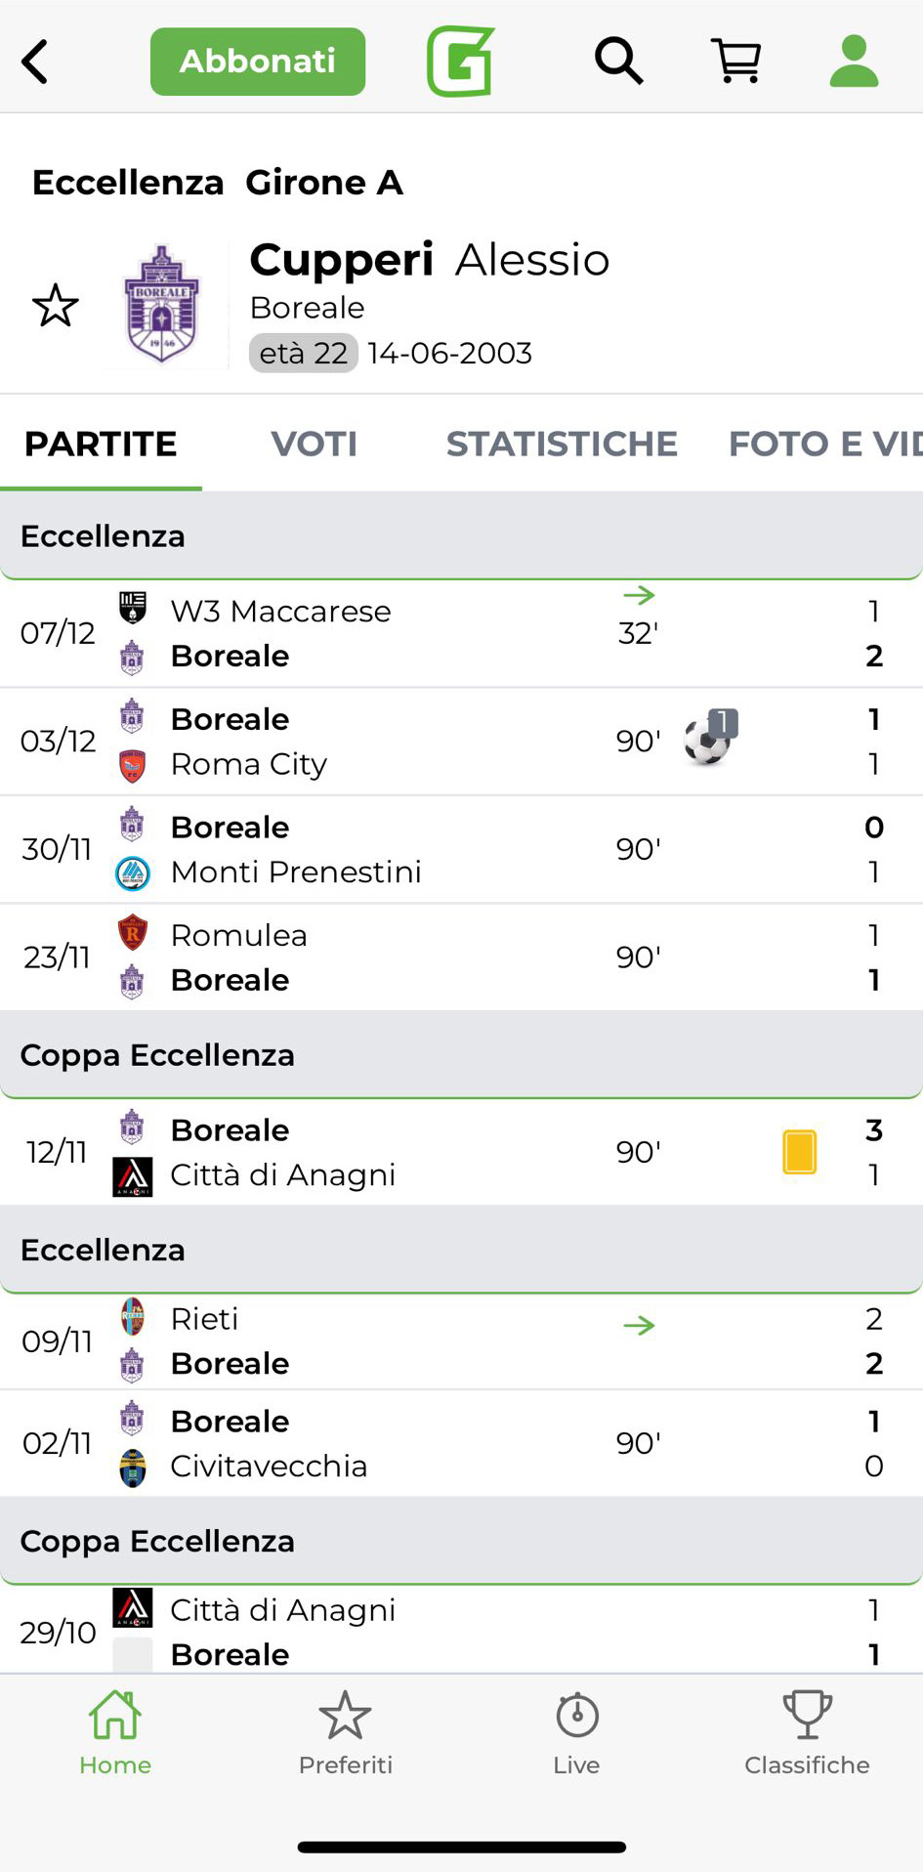Tap the Boreale club crest
This screenshot has height=1872, width=923.
[161, 304]
